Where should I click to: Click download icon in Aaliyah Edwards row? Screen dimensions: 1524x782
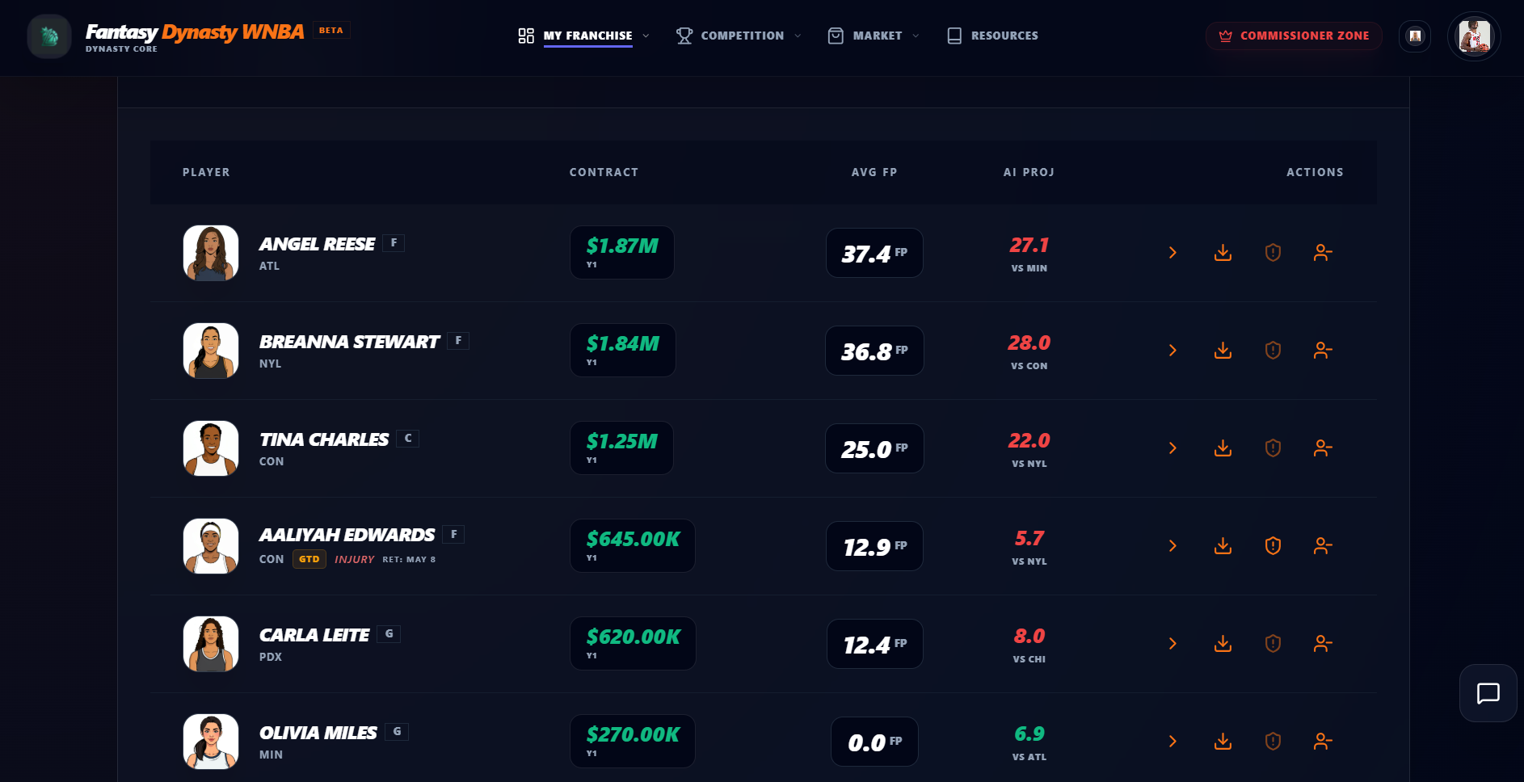click(1223, 546)
